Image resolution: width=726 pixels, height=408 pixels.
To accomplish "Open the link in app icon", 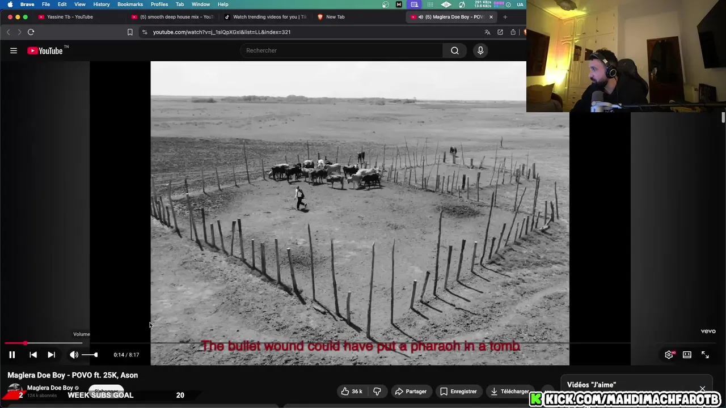I will [x=500, y=32].
